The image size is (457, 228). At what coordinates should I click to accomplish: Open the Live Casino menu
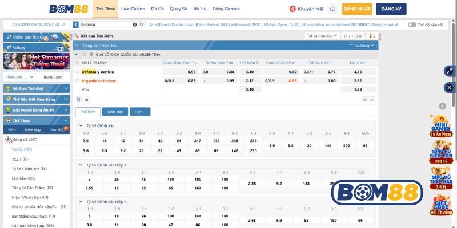(133, 9)
